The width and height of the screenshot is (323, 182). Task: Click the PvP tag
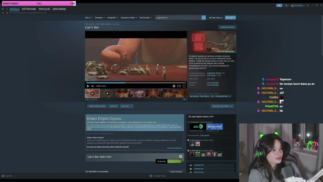click(212, 96)
